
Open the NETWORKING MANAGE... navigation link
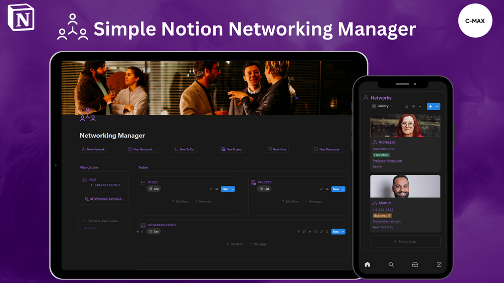pyautogui.click(x=104, y=199)
